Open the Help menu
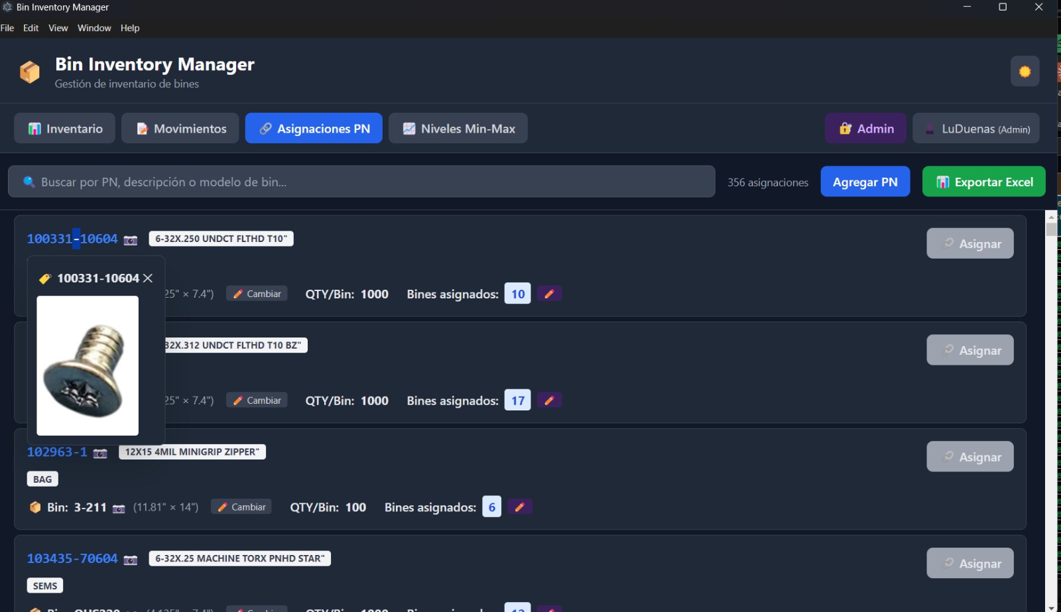The height and width of the screenshot is (612, 1061). 130,28
